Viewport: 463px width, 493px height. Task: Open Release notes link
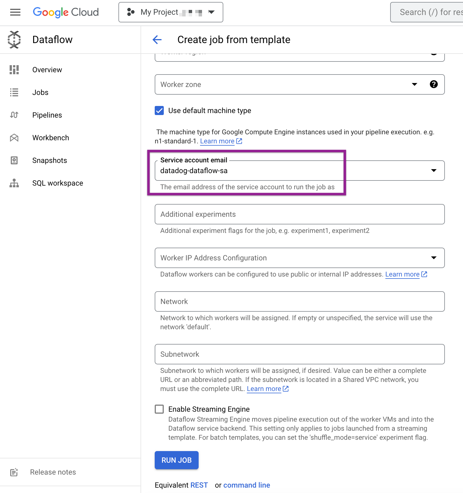point(53,472)
